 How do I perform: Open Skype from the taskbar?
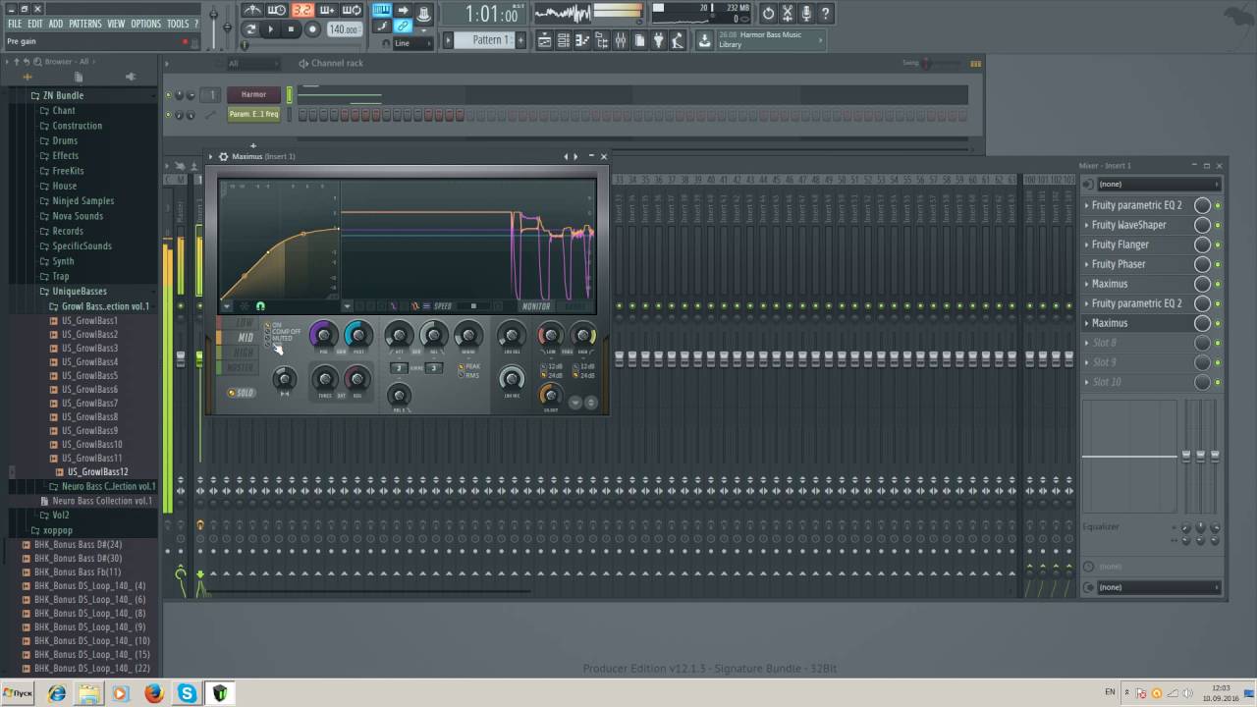coord(187,693)
